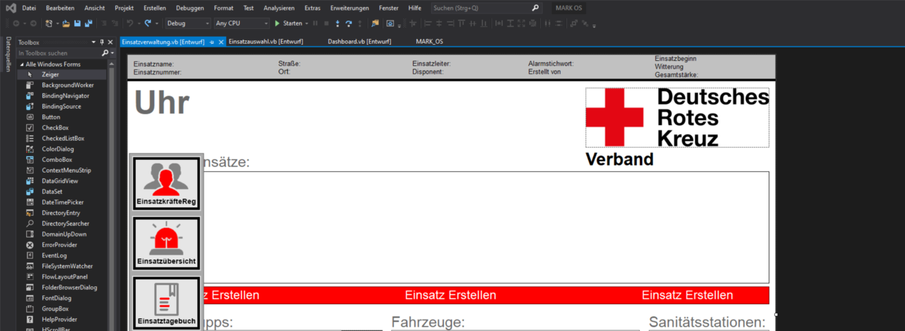The height and width of the screenshot is (331, 905).
Task: Open the Projekt menu
Action: coord(124,8)
